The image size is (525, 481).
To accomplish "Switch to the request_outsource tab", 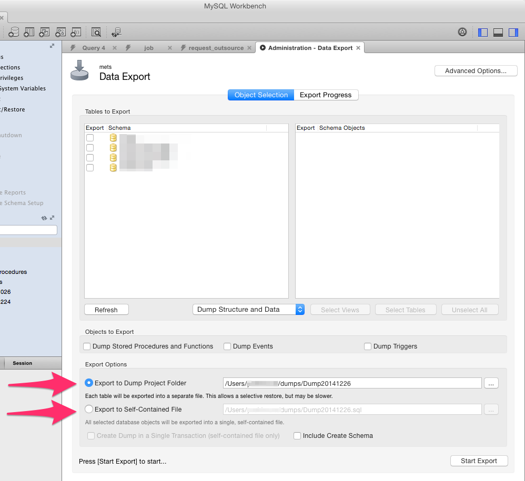I will (x=216, y=48).
